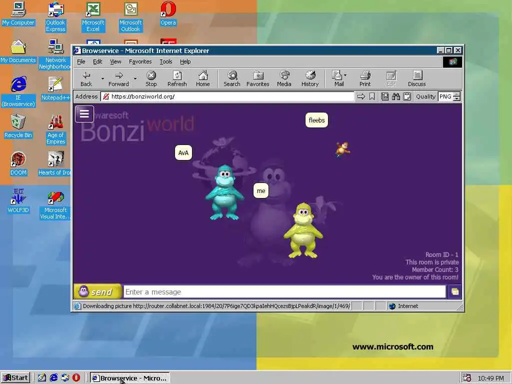Click the taskbar clock showing 10:49 PM
Viewport: 512px width, 384px height.
[490, 378]
